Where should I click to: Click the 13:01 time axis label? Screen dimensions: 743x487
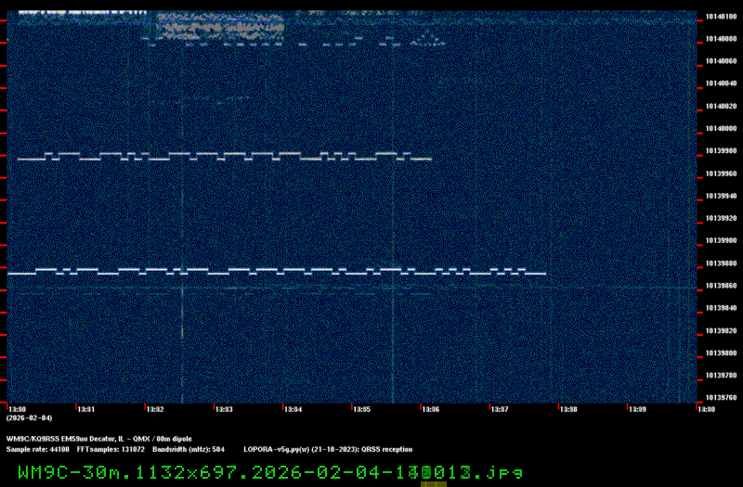[85, 408]
